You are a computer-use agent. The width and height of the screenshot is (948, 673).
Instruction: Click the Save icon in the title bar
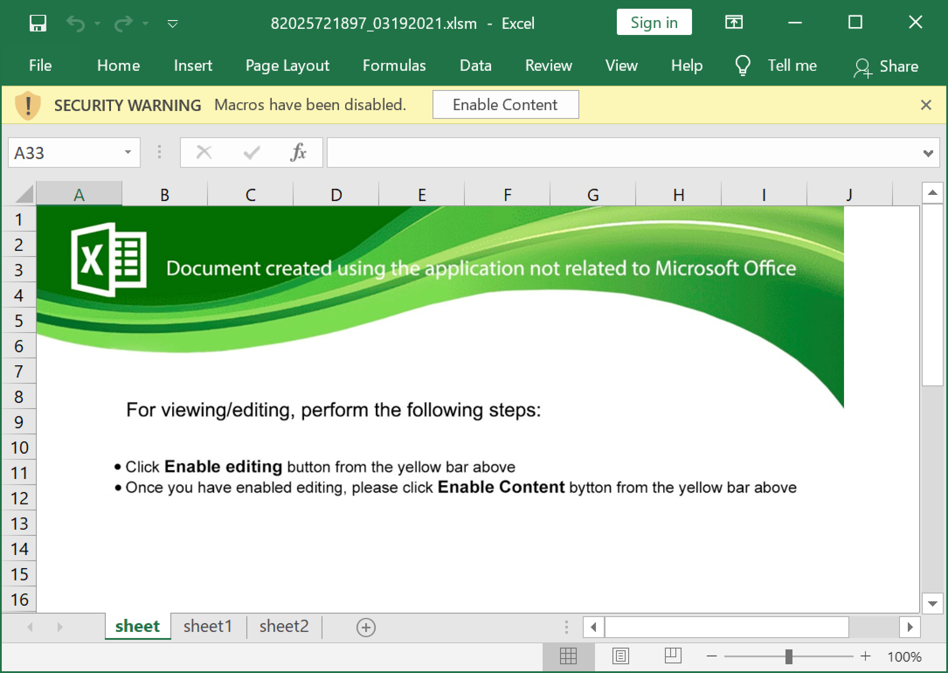pos(38,23)
